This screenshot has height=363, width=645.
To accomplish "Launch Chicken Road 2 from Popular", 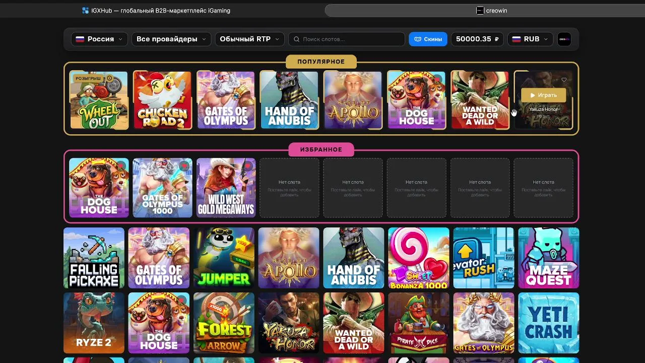I will coord(162,100).
